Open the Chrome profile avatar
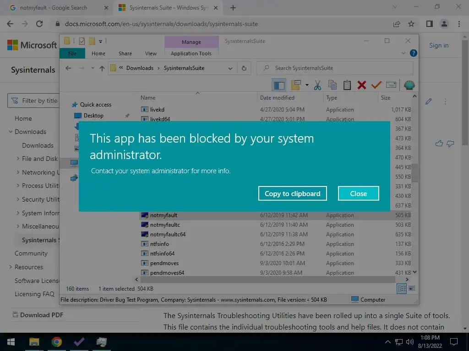Image resolution: width=469 pixels, height=351 pixels. pos(444,24)
